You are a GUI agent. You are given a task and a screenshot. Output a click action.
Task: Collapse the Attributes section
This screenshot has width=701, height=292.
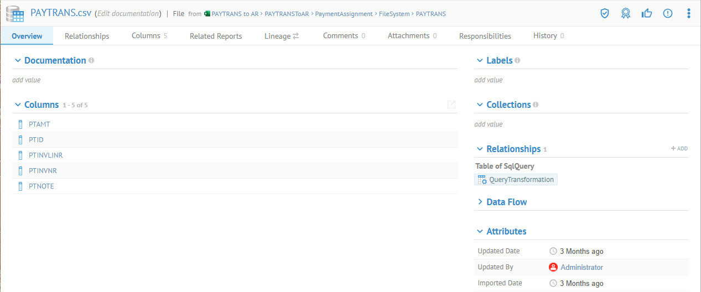tap(480, 231)
